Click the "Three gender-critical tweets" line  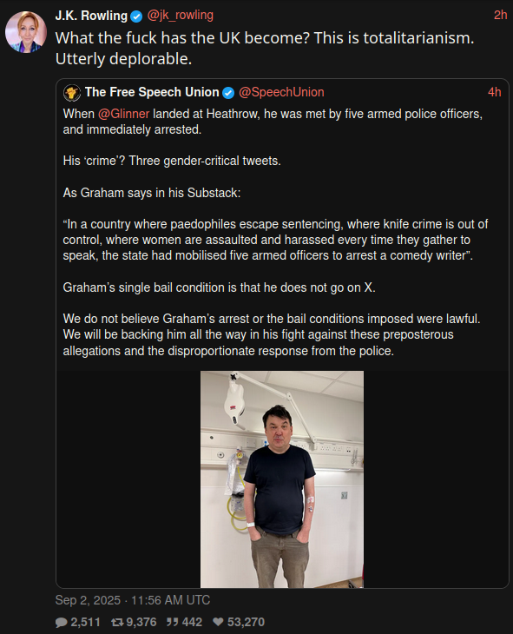pyautogui.click(x=205, y=161)
